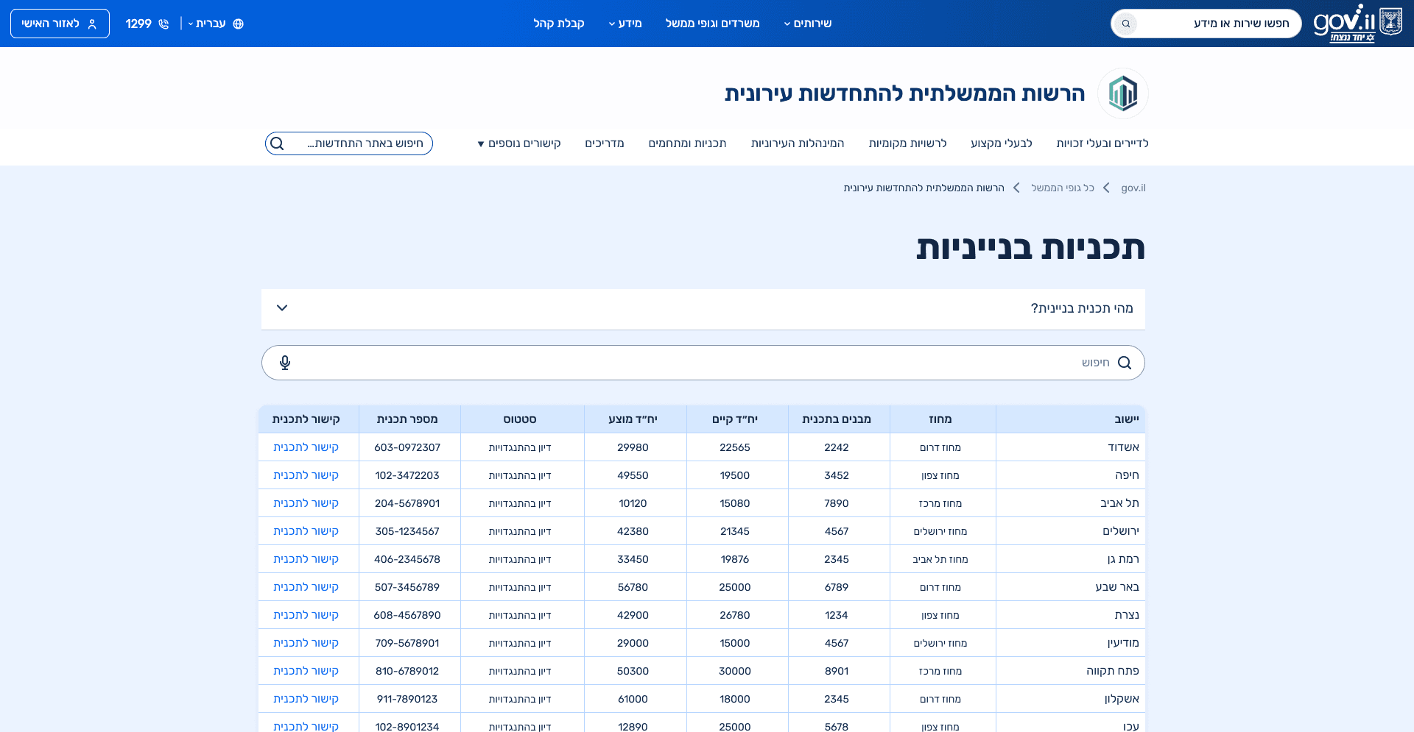Click the gov.il logo in header

pyautogui.click(x=1357, y=24)
